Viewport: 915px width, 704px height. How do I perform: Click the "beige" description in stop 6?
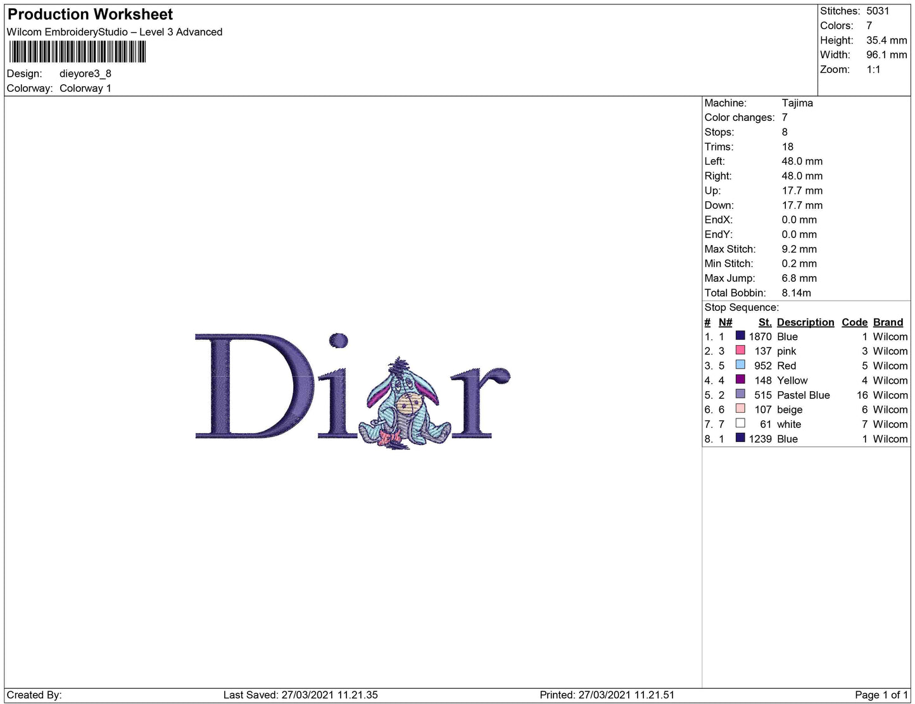790,410
